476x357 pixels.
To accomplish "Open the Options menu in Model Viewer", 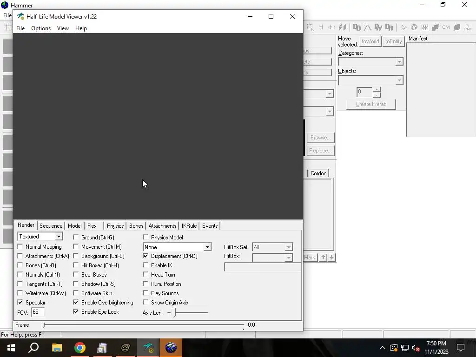I will click(x=41, y=28).
